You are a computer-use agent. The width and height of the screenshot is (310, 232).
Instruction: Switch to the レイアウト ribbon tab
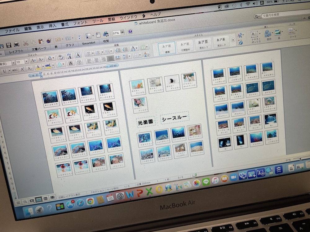[16, 51]
